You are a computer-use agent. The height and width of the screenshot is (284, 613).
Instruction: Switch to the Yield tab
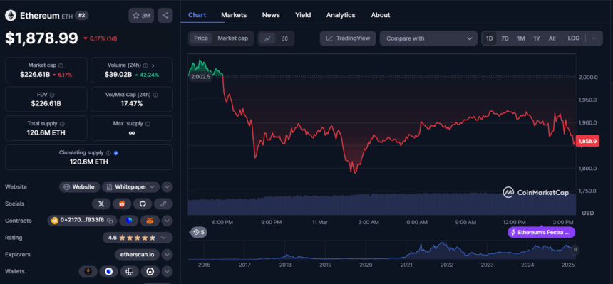point(303,15)
